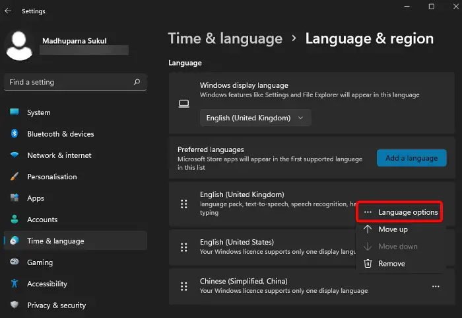
Task: Grab the drag handle for Chinese (Simplified, China)
Action: click(184, 286)
